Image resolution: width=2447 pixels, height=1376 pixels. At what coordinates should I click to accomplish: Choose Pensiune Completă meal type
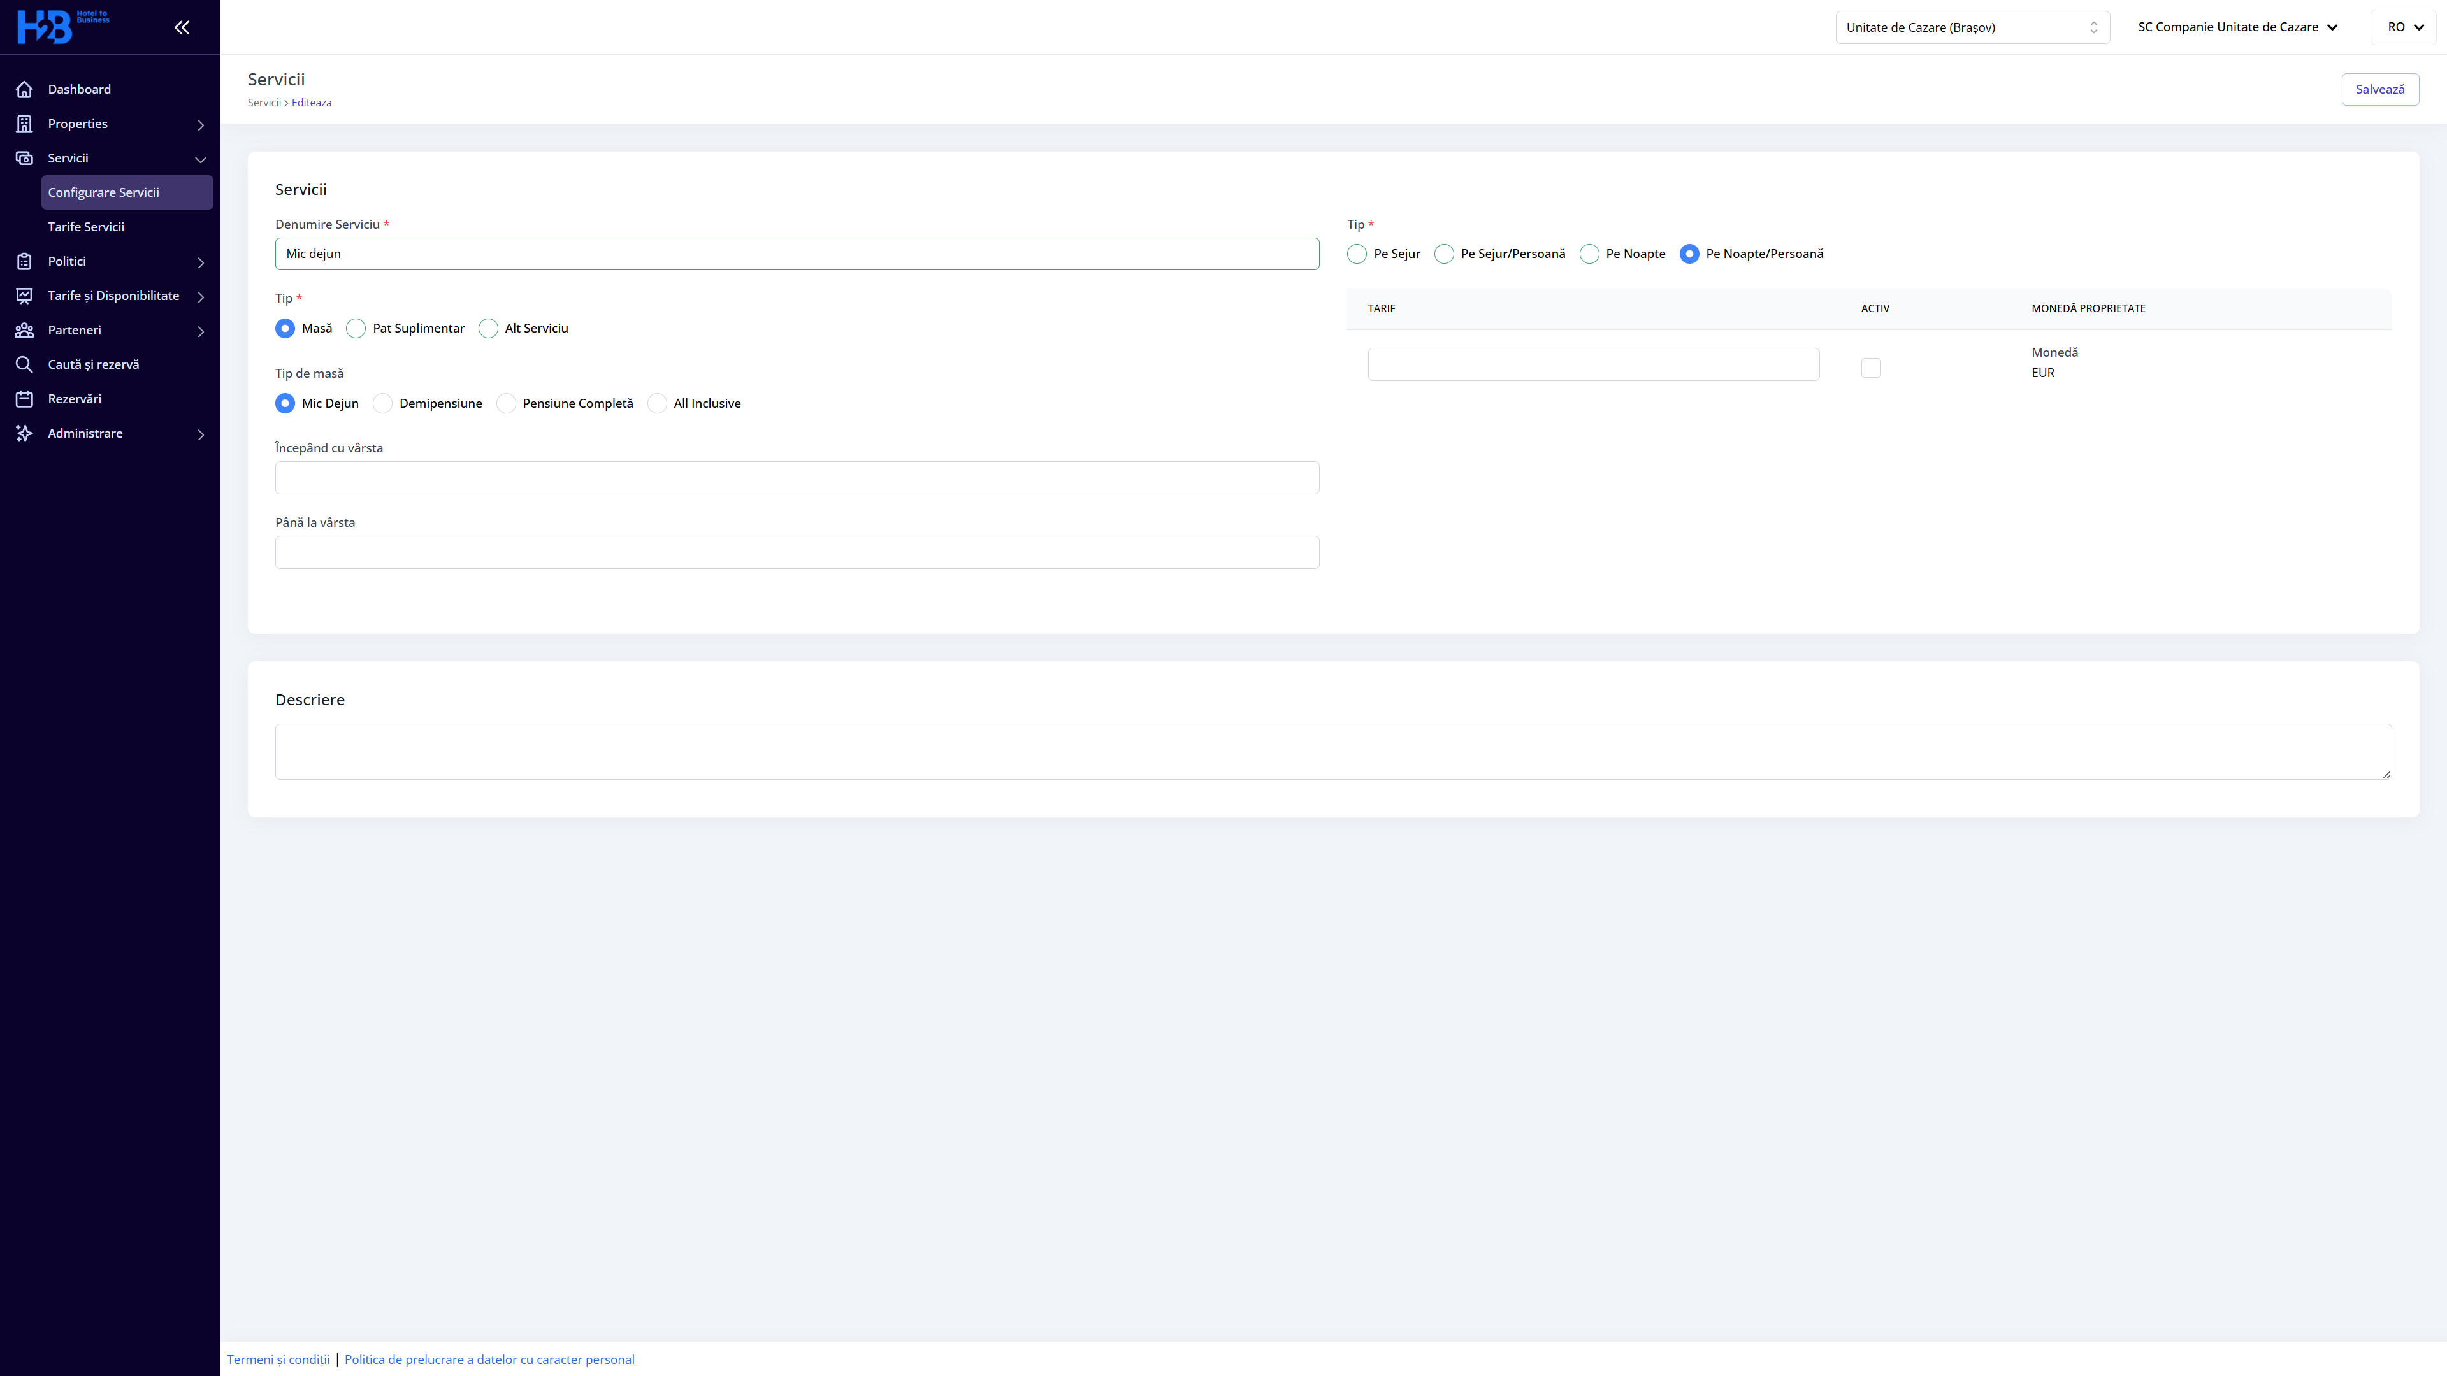point(507,404)
